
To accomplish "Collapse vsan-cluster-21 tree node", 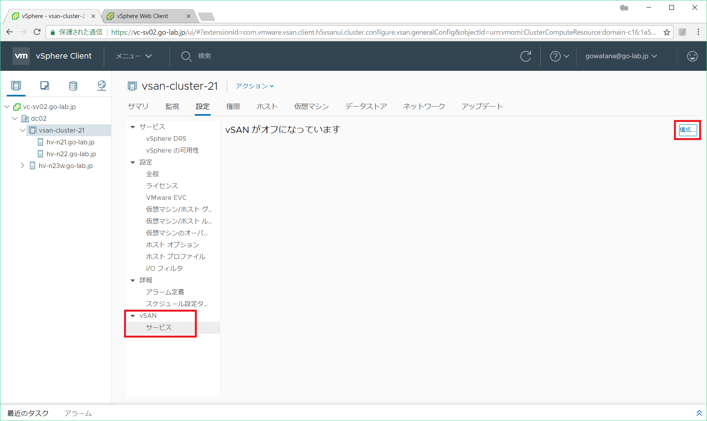I will pyautogui.click(x=23, y=130).
